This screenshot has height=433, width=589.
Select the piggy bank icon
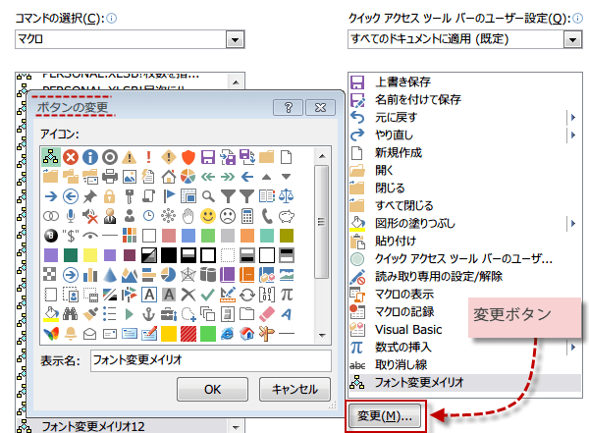(x=287, y=216)
